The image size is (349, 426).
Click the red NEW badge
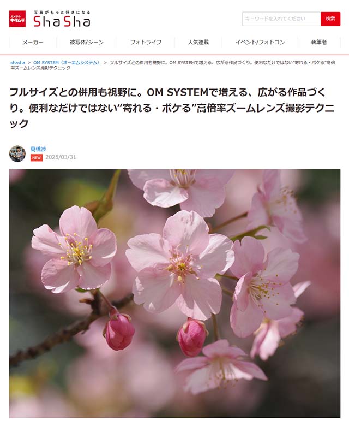pos(37,158)
